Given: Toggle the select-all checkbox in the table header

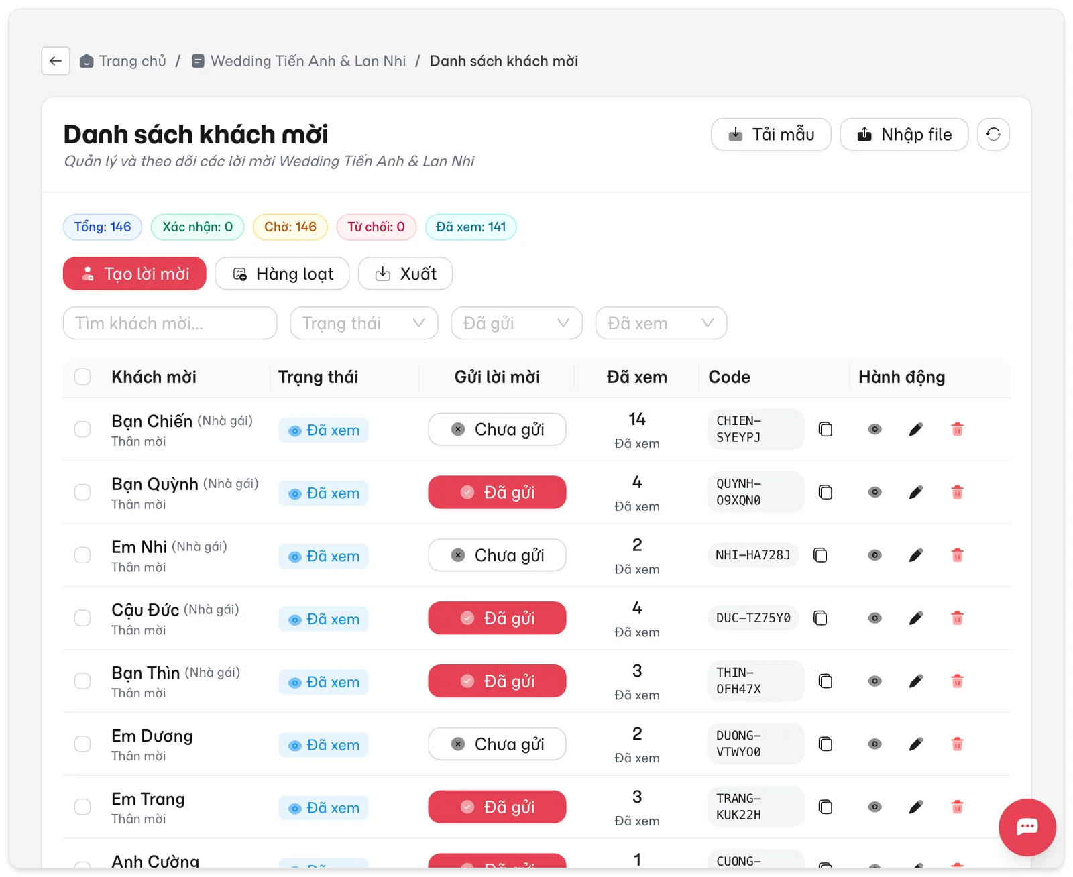Looking at the screenshot, I should pyautogui.click(x=82, y=377).
